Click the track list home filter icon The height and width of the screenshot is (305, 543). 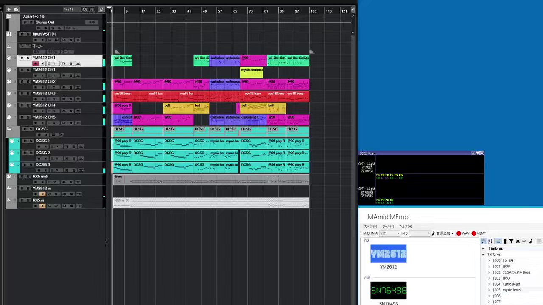click(84, 9)
